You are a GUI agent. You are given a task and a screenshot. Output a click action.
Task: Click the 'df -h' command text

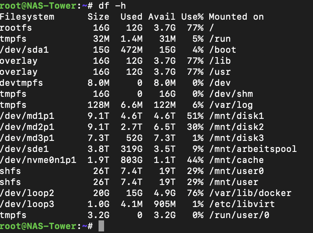pyautogui.click(x=112, y=6)
